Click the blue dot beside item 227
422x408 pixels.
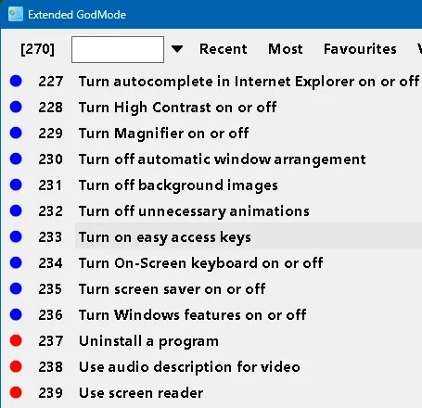(16, 81)
